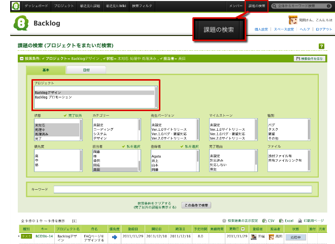Open プロジェクト menu in top navigation
This screenshot has width=335, height=244.
[x=64, y=6]
